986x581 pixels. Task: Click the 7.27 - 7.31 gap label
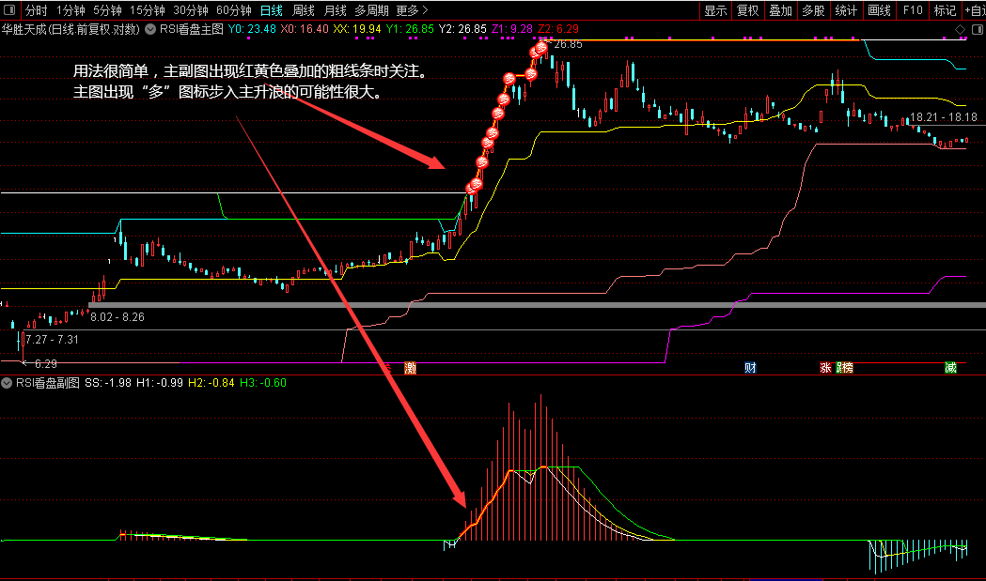pyautogui.click(x=53, y=340)
